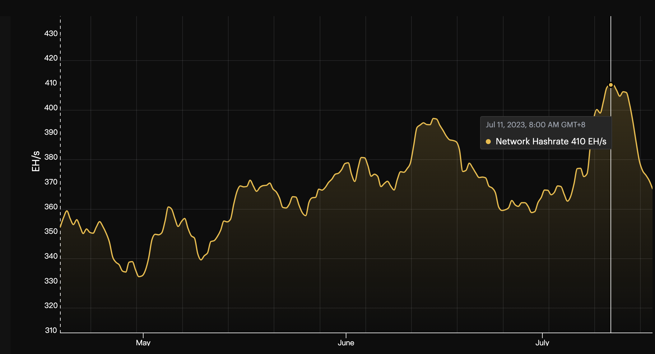Click the yellow legend dot in tooltip
Screen dimensions: 655x354
click(x=488, y=142)
